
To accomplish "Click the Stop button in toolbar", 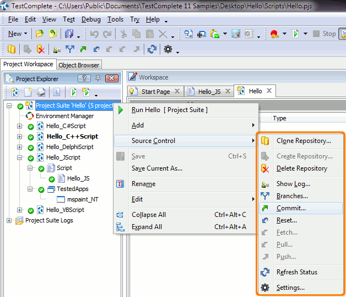I will click(325, 34).
